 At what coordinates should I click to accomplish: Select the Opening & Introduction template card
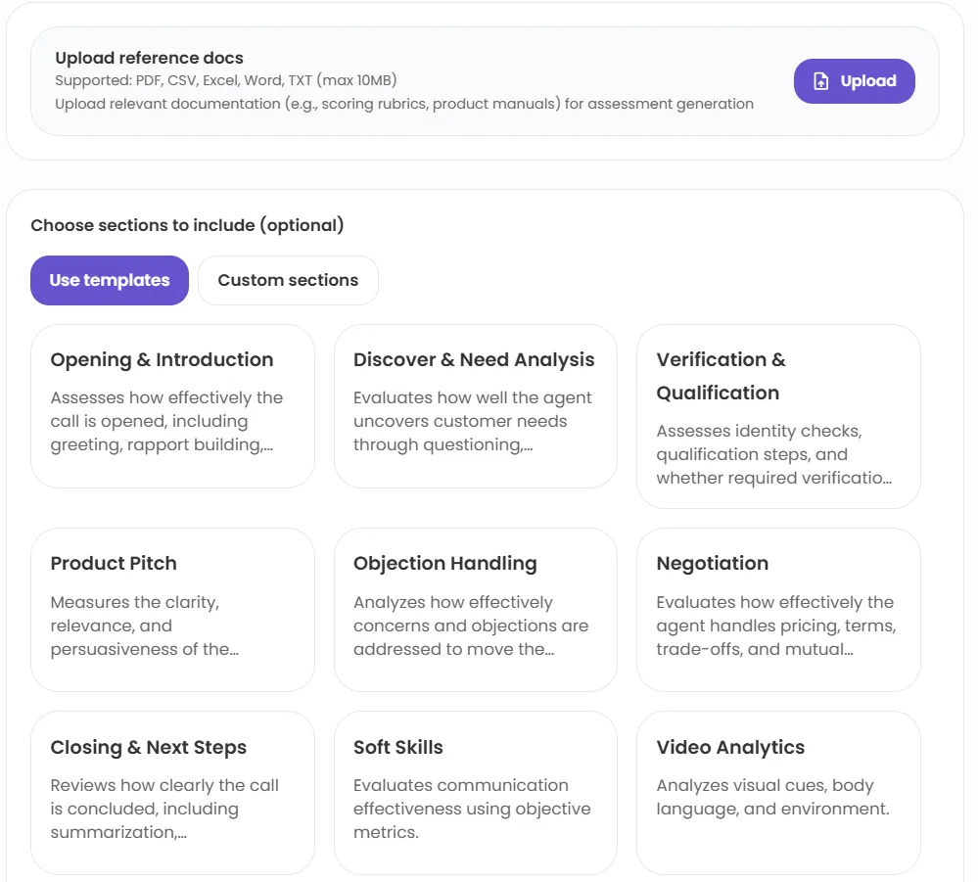coord(172,405)
